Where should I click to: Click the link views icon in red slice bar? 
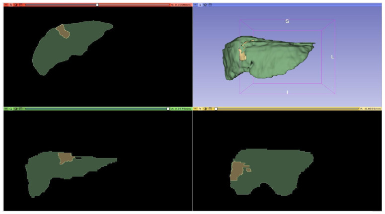point(16,4)
